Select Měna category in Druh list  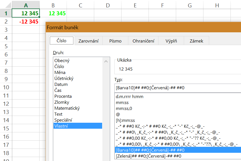click(x=60, y=73)
